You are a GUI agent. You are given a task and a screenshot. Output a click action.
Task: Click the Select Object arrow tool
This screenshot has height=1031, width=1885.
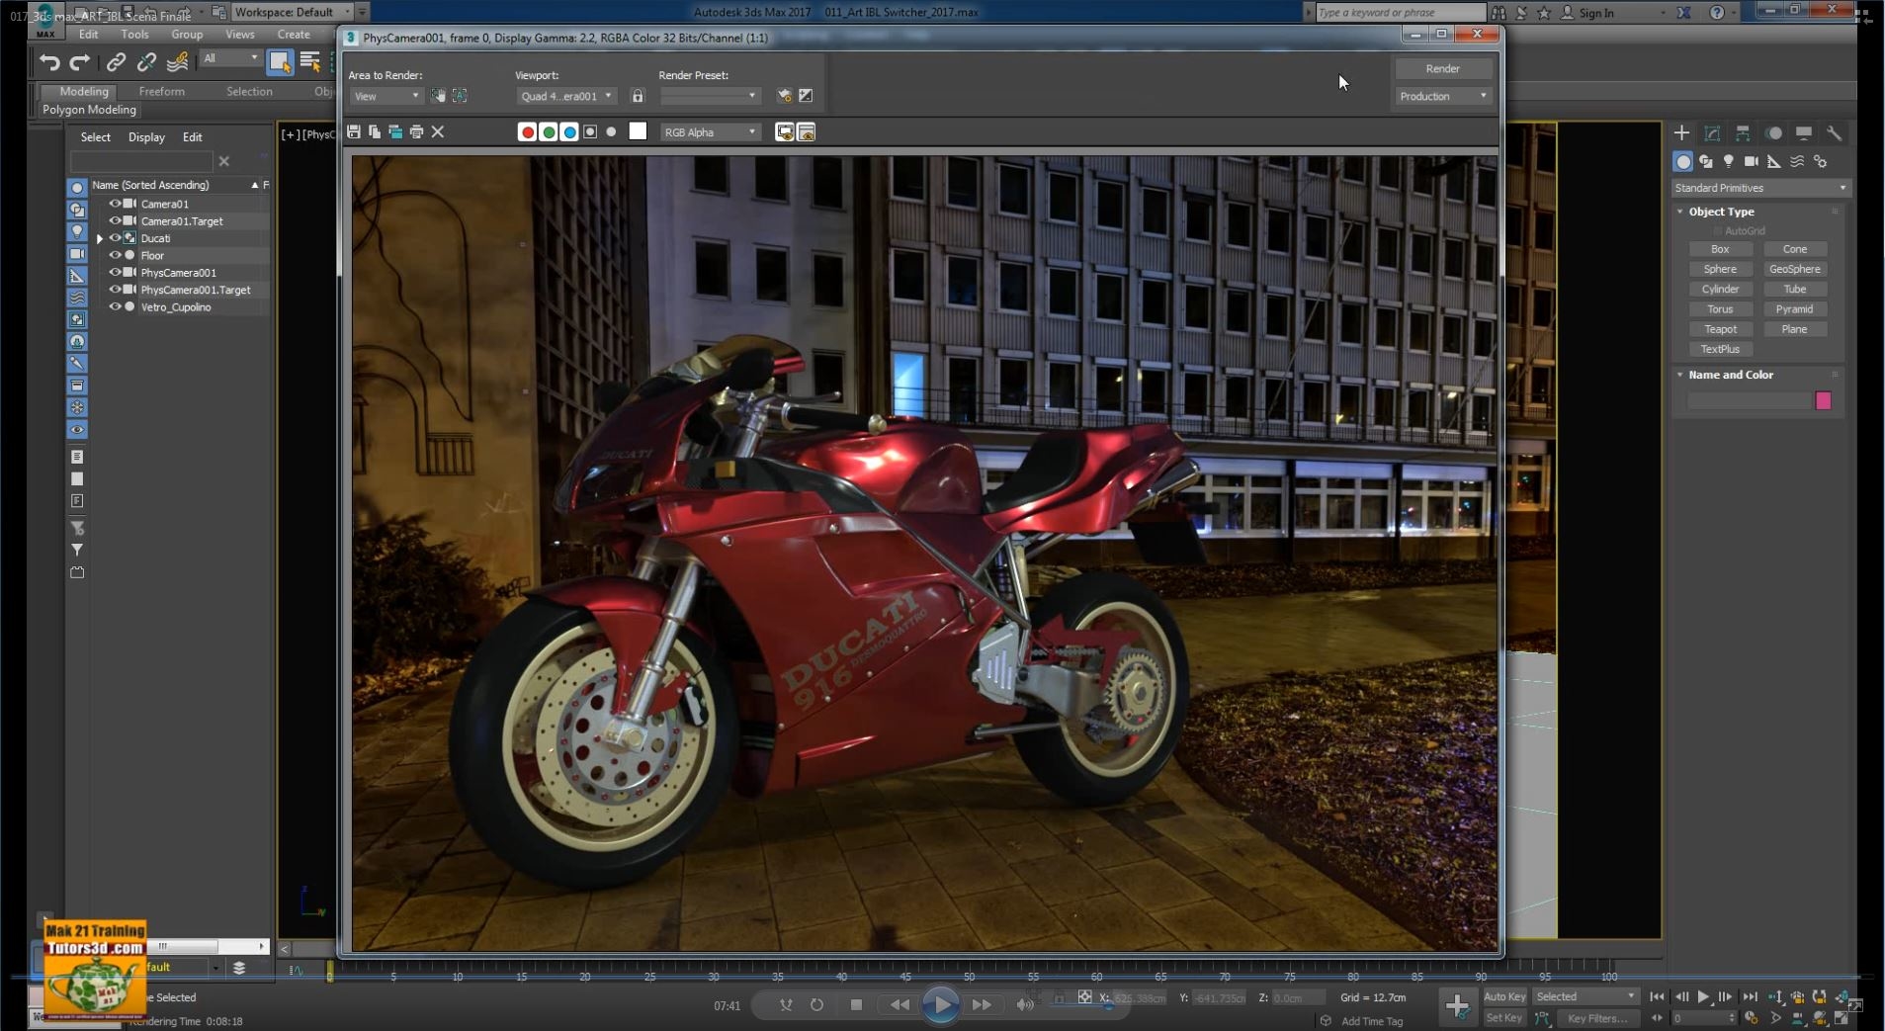click(280, 62)
